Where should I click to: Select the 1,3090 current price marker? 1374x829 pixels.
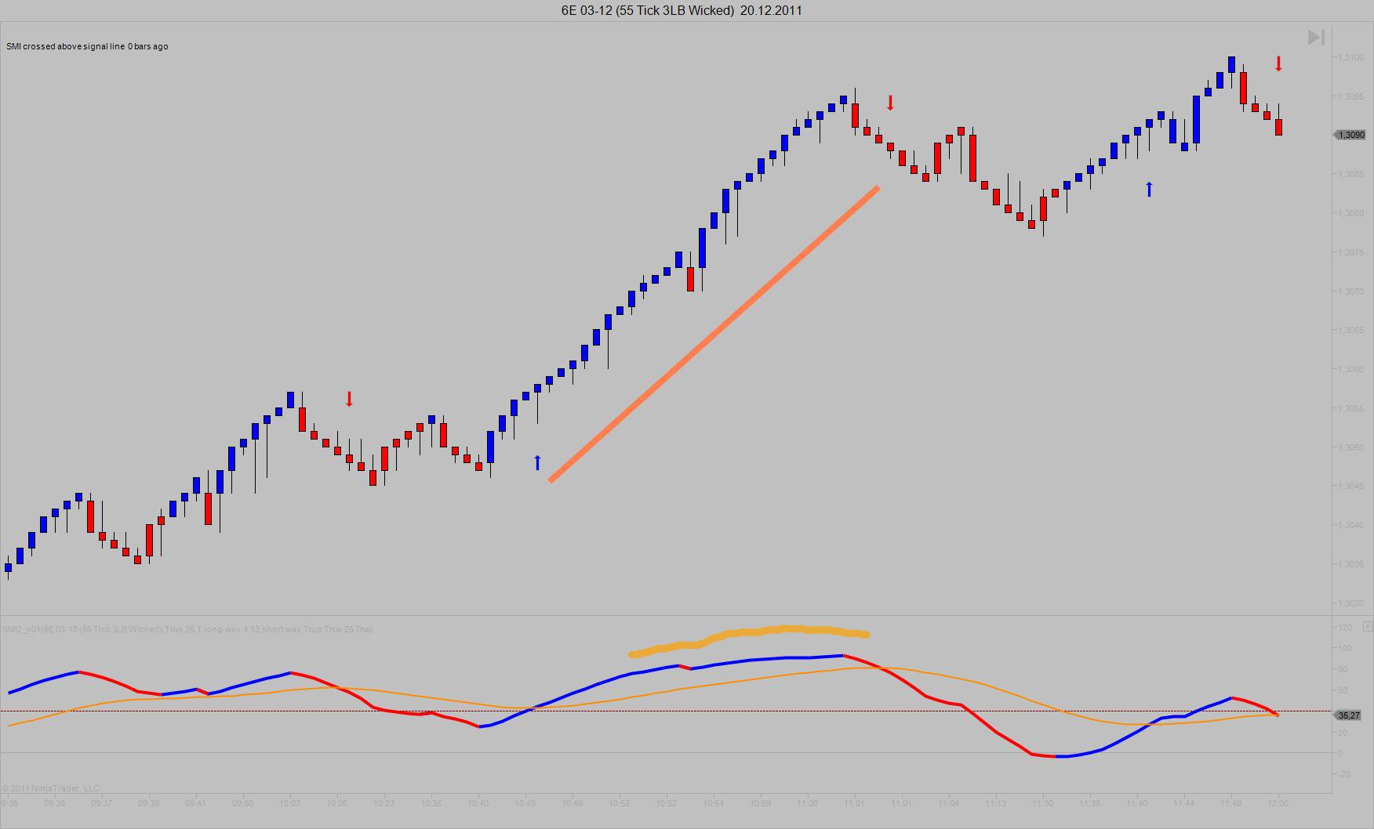(x=1350, y=135)
